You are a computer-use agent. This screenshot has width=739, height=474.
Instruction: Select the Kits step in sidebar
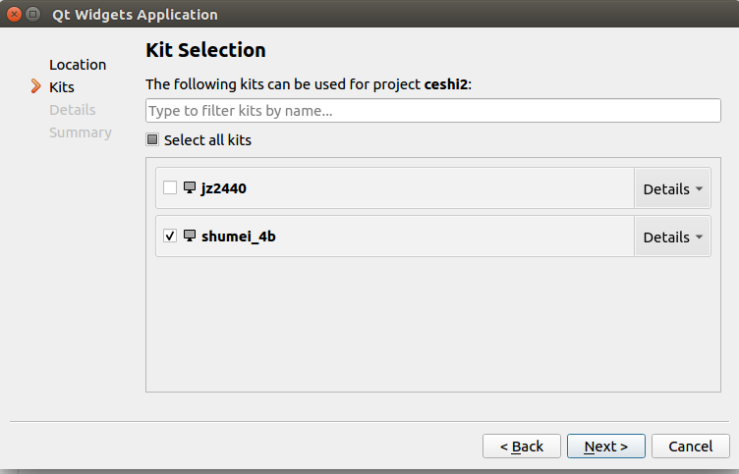[61, 87]
